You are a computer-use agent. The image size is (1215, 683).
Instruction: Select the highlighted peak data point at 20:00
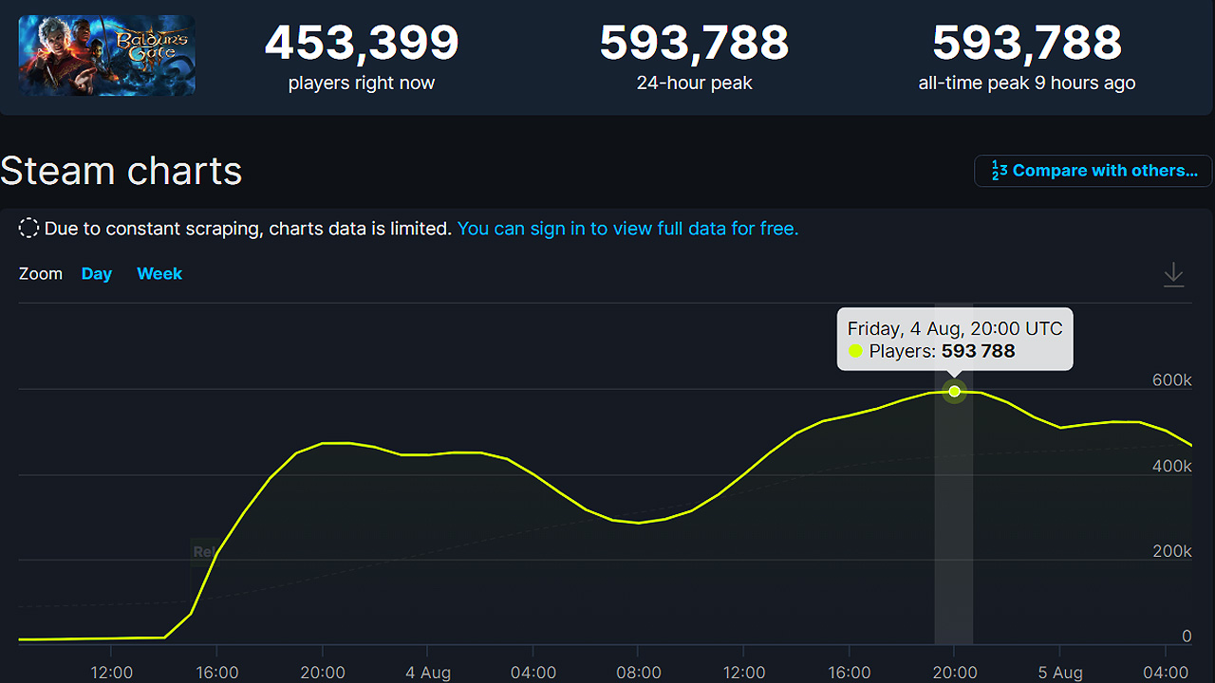click(954, 391)
